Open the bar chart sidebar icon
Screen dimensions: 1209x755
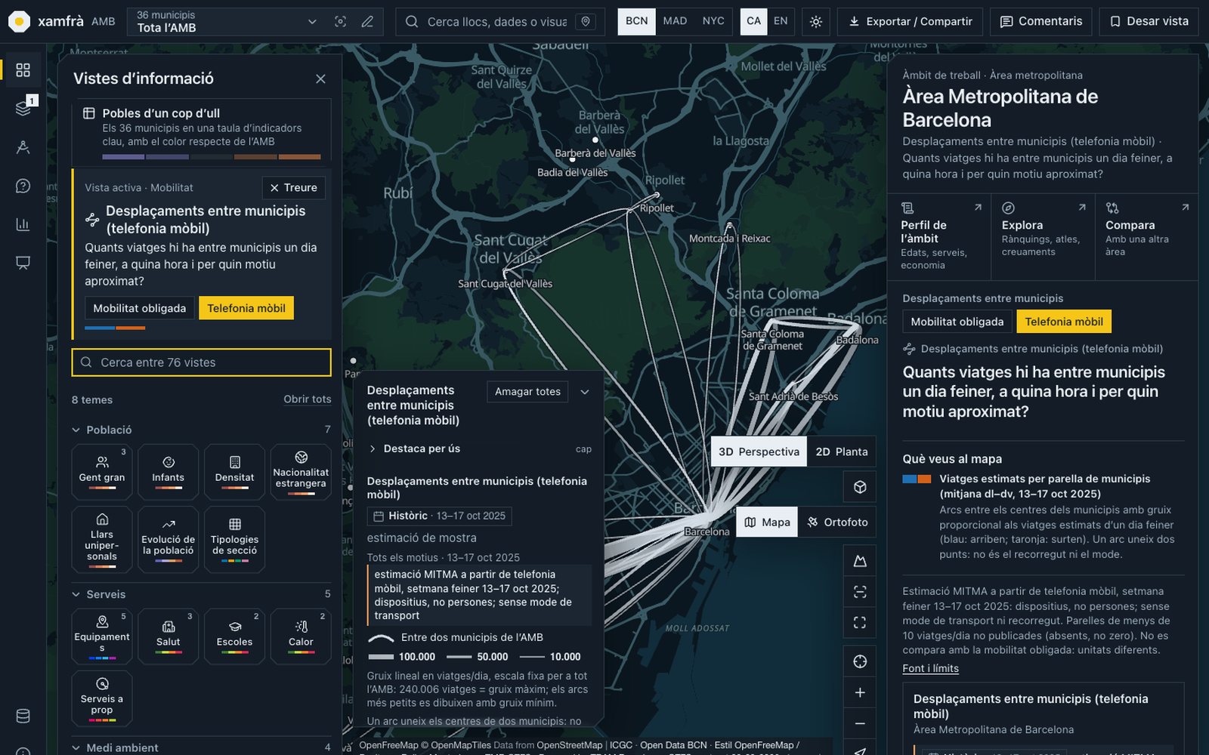[x=23, y=224]
